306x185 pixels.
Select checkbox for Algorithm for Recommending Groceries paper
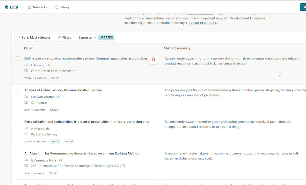(18, 154)
